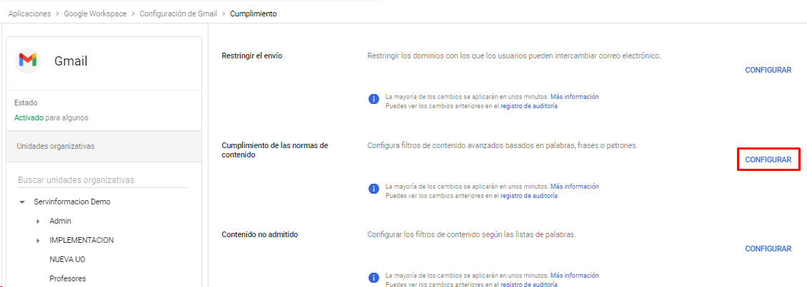Open registro de auditoría under Restringir el envío
Image resolution: width=807 pixels, height=287 pixels.
coord(528,106)
